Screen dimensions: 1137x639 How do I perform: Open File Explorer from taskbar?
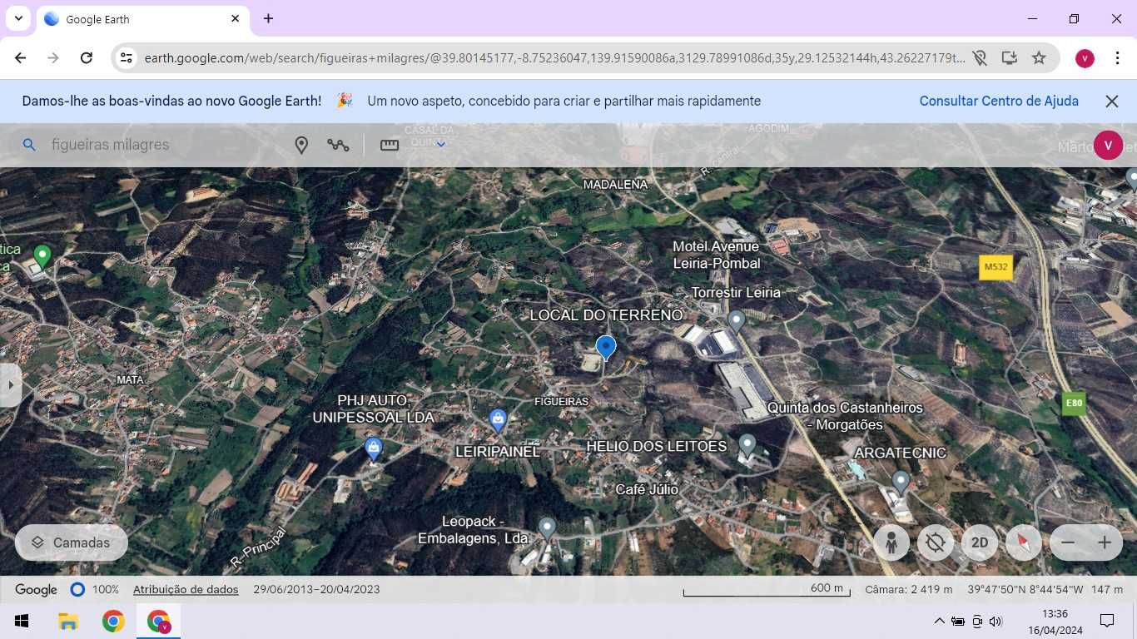pyautogui.click(x=67, y=621)
